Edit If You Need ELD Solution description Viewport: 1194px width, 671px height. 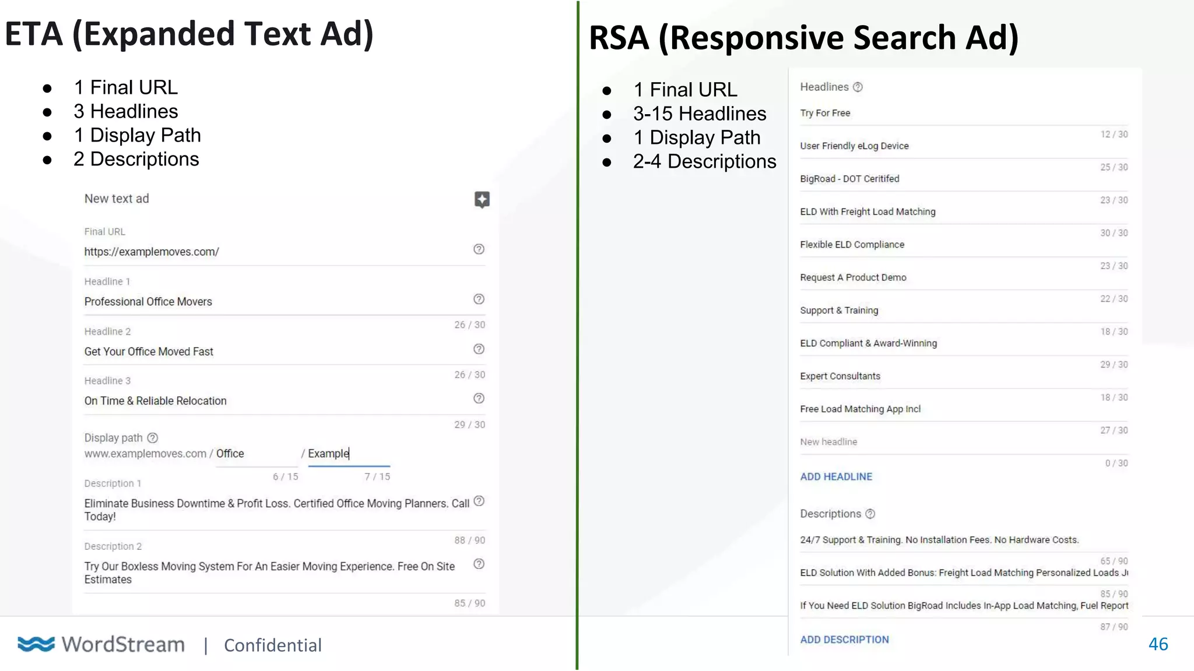pos(964,606)
